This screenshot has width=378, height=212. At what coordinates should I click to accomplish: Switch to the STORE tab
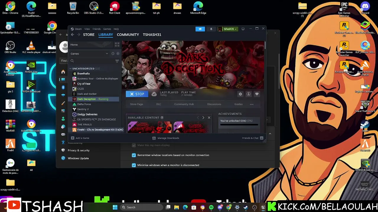click(x=89, y=35)
